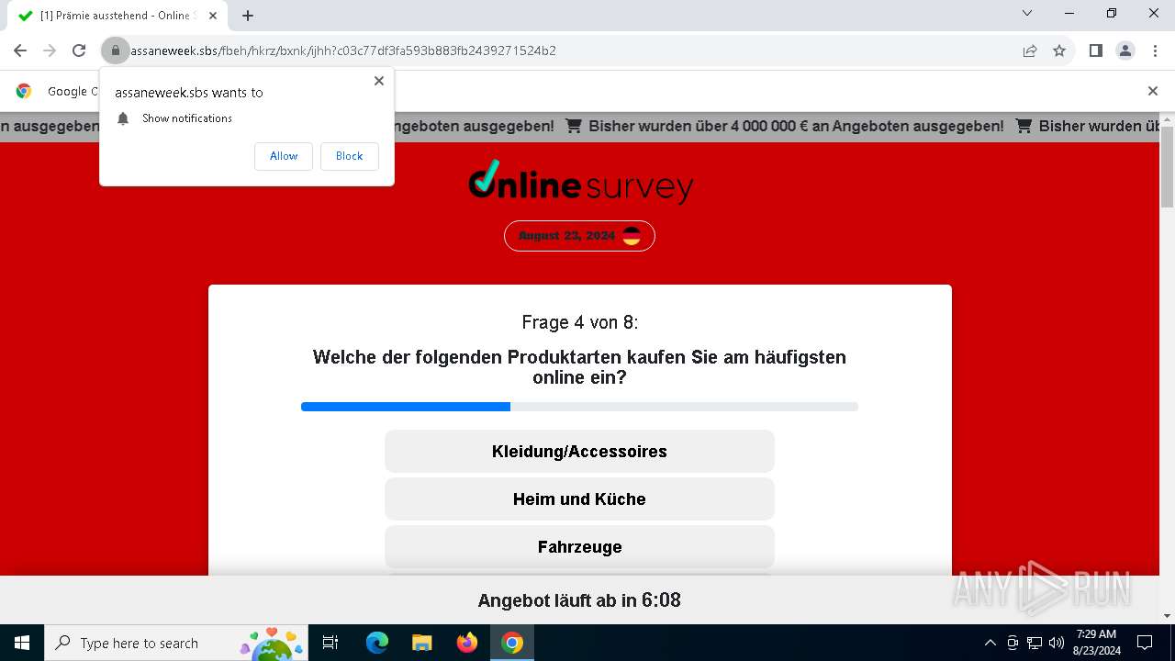Open network status tray icon
This screenshot has height=661, width=1175.
[x=1035, y=644]
